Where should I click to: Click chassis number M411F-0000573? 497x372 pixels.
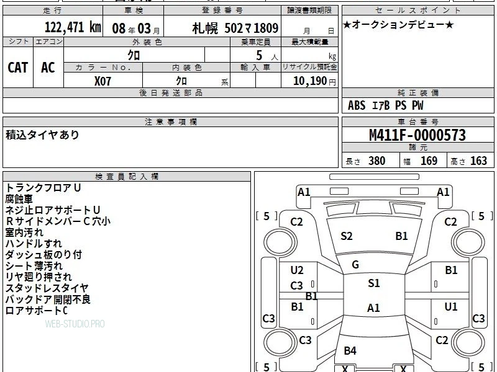(417, 135)
